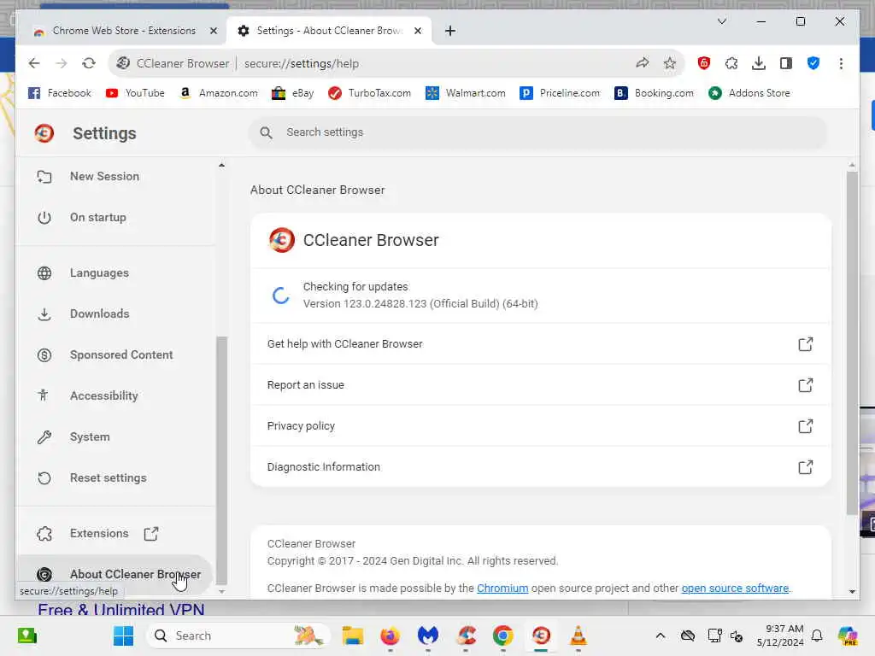Open Malwarebytes from the taskbar
Screen dimensions: 875x656
click(x=428, y=635)
